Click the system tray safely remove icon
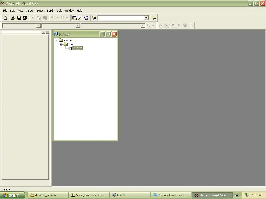The image size is (266, 199). coord(247,195)
